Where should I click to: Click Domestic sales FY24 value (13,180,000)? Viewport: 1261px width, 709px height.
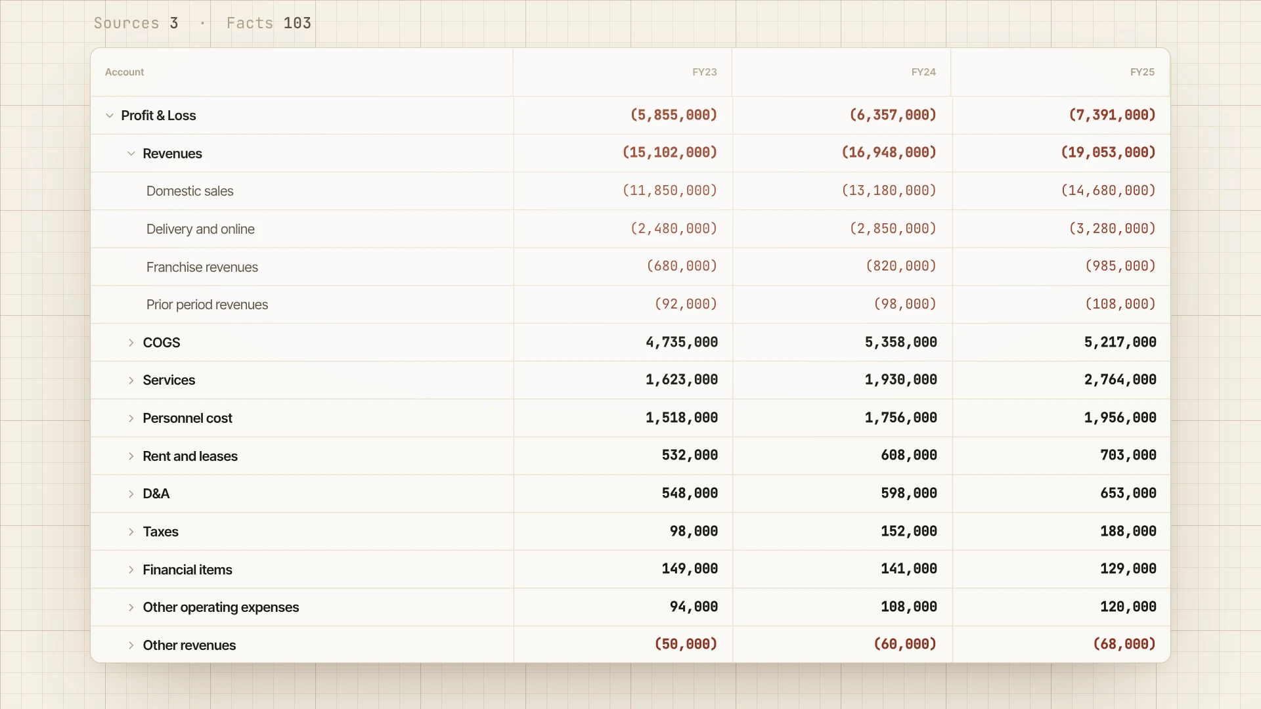(x=889, y=190)
